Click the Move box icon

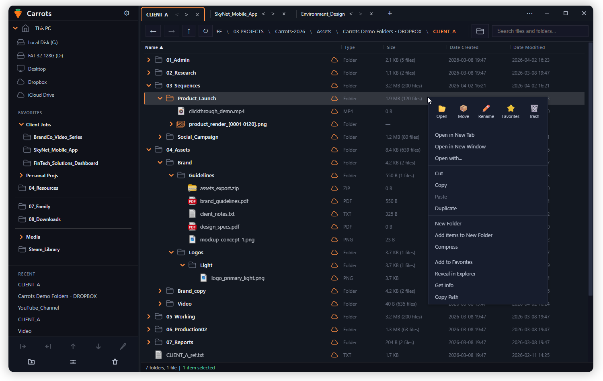464,109
